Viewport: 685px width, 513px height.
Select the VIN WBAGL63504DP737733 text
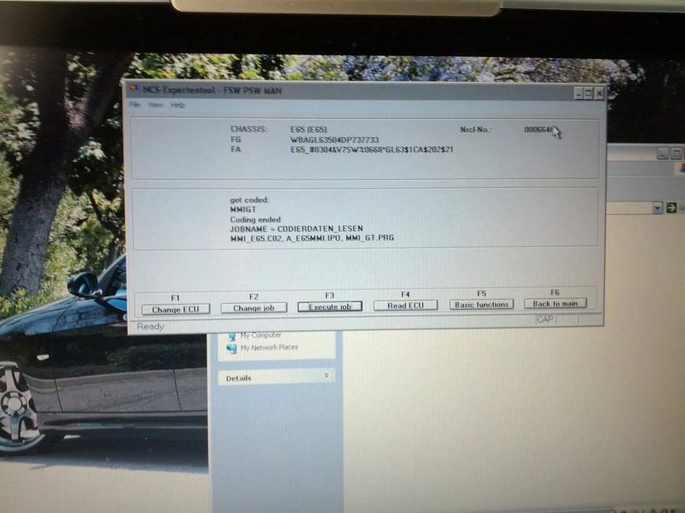tap(334, 140)
